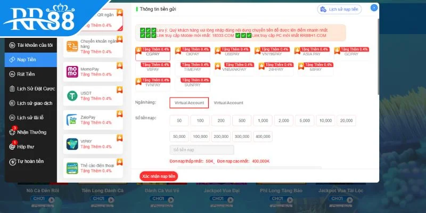The image size is (426, 213).
Task: Click the Lịch sử nạp tiền history icon
Action: (323, 9)
